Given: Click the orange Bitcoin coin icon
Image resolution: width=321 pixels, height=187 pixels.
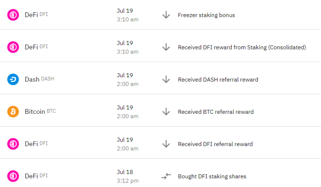Looking at the screenshot, I should tap(13, 112).
